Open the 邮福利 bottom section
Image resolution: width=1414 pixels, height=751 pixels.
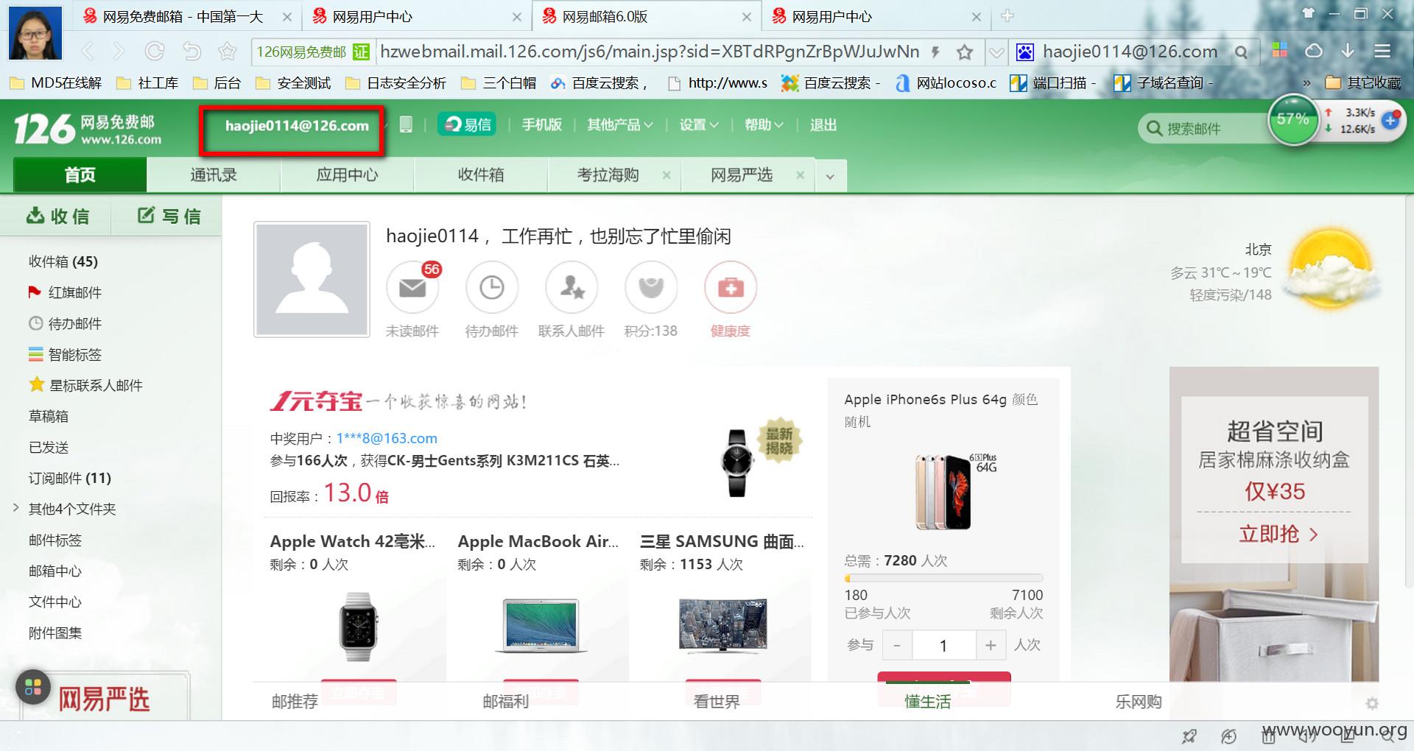506,702
